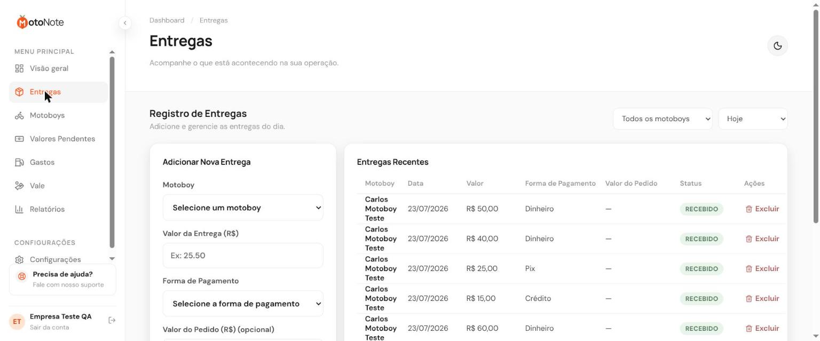Image resolution: width=820 pixels, height=341 pixels.
Task: Click the sidebar scrollbar thumb
Action: [112, 152]
